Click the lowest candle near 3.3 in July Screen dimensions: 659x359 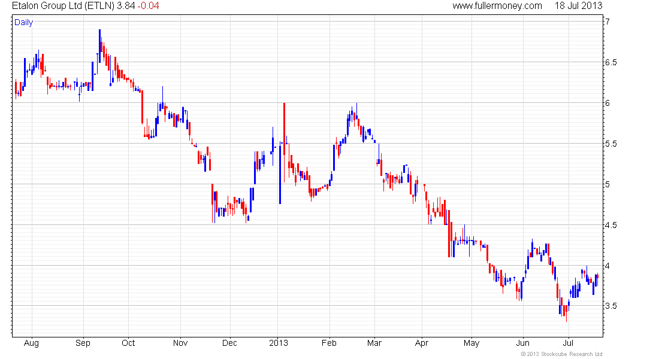[x=567, y=314]
